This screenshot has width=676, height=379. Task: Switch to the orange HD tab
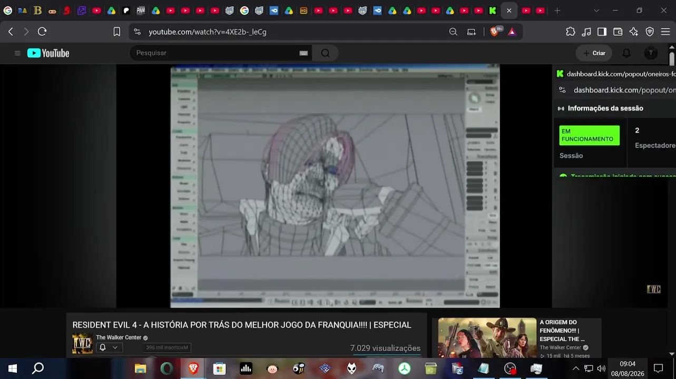(303, 11)
